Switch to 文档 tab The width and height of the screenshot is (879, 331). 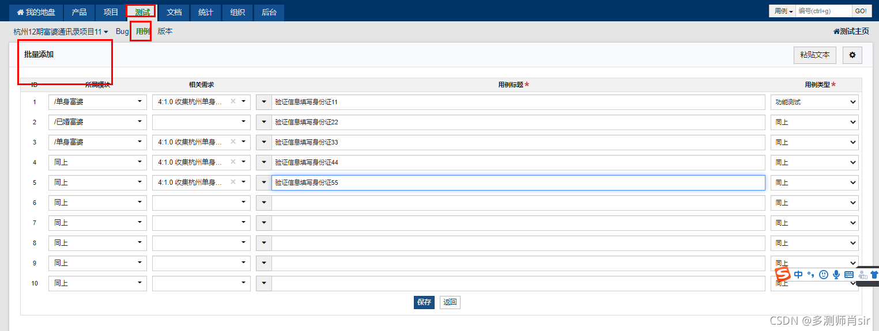coord(174,12)
